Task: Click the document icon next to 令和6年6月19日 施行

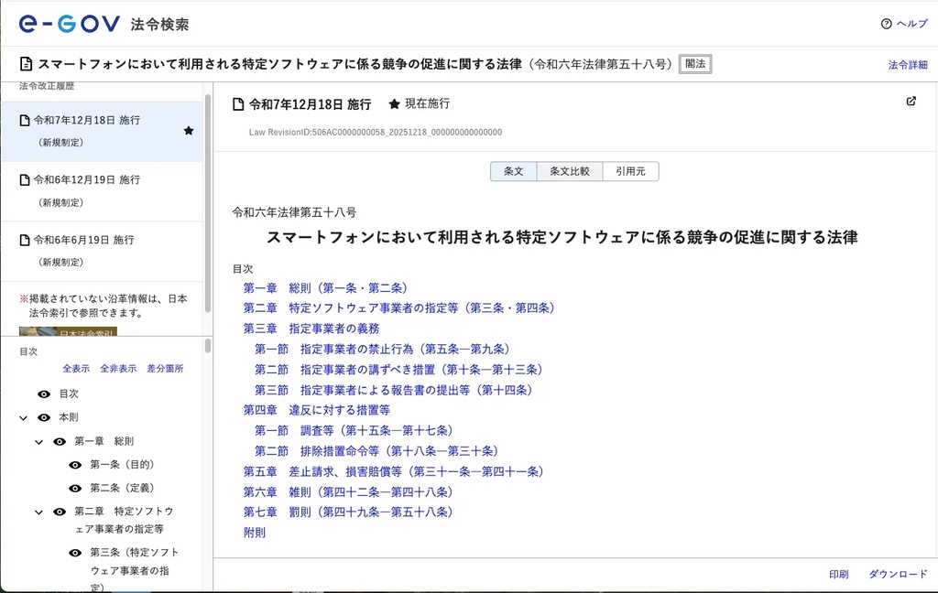Action: (x=26, y=241)
